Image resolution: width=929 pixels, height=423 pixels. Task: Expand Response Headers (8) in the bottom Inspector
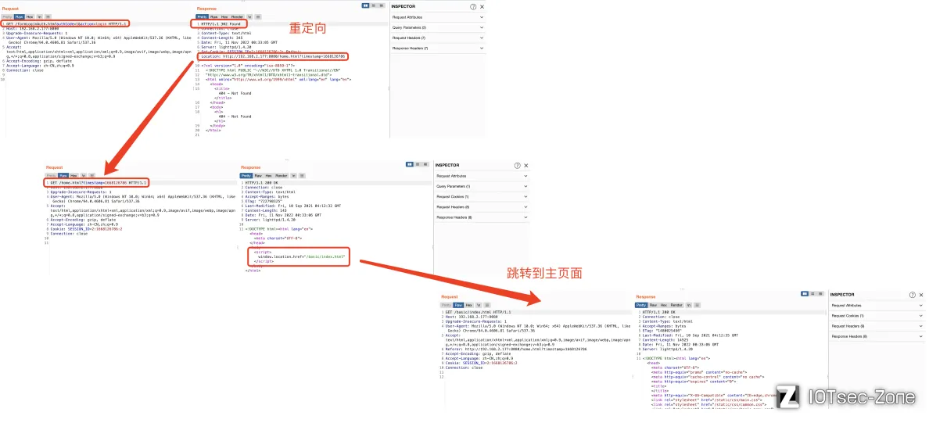pyautogui.click(x=877, y=336)
